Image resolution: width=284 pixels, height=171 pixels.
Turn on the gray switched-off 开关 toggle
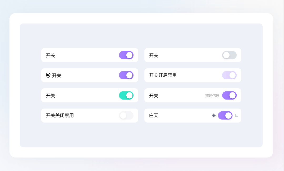click(x=229, y=55)
